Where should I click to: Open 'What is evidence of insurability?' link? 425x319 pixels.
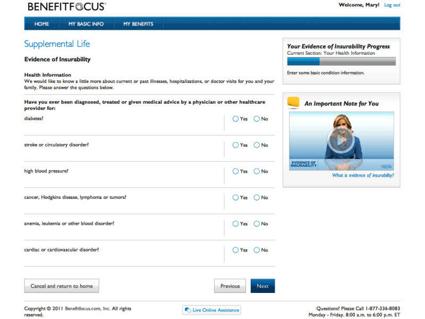point(363,175)
